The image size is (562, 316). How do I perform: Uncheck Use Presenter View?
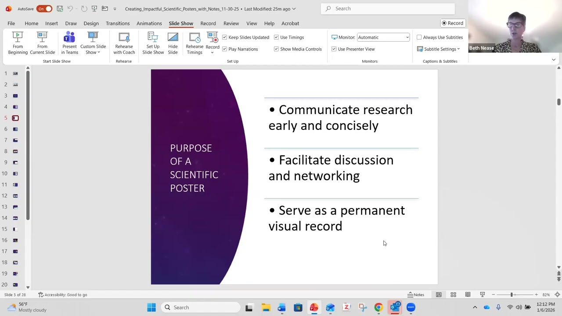(x=334, y=49)
